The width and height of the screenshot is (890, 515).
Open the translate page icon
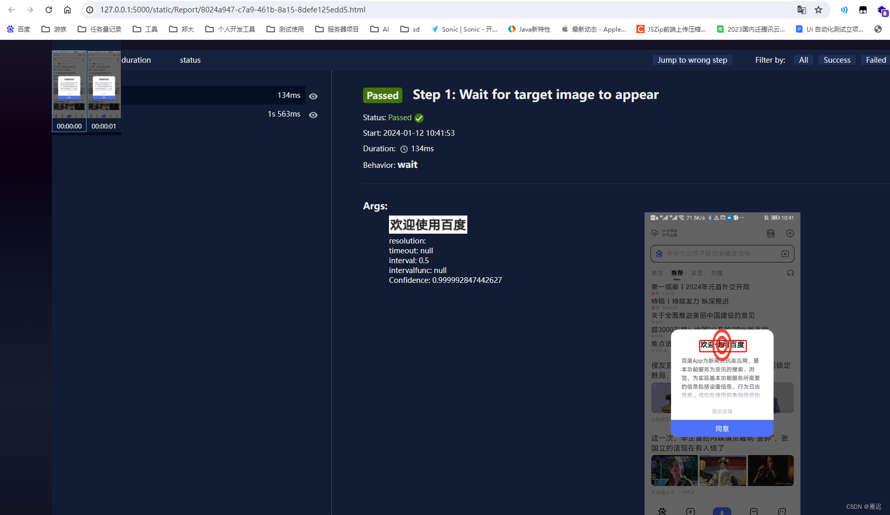pyautogui.click(x=802, y=10)
